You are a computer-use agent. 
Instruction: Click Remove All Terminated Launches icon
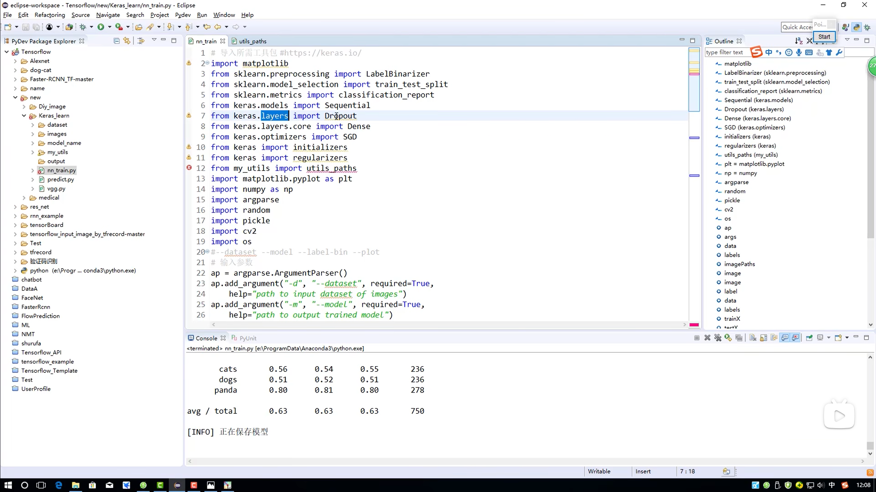coord(718,338)
